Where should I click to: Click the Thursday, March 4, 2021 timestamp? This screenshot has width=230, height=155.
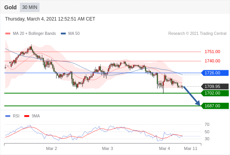tap(50, 19)
